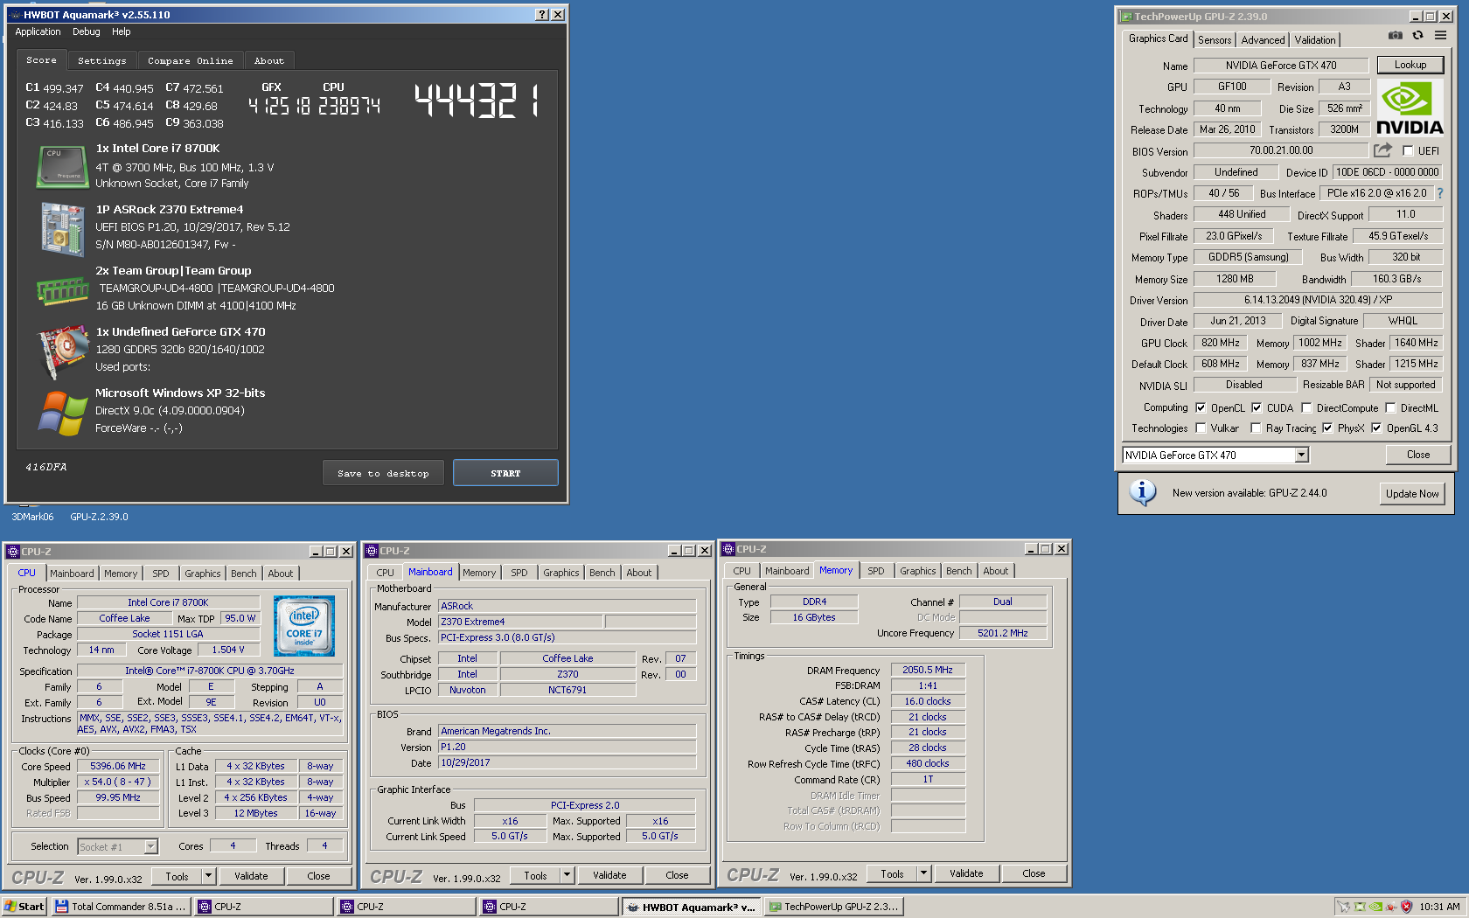This screenshot has width=1469, height=918.
Task: Open the Validation tab in GPU-Z
Action: 1314,40
